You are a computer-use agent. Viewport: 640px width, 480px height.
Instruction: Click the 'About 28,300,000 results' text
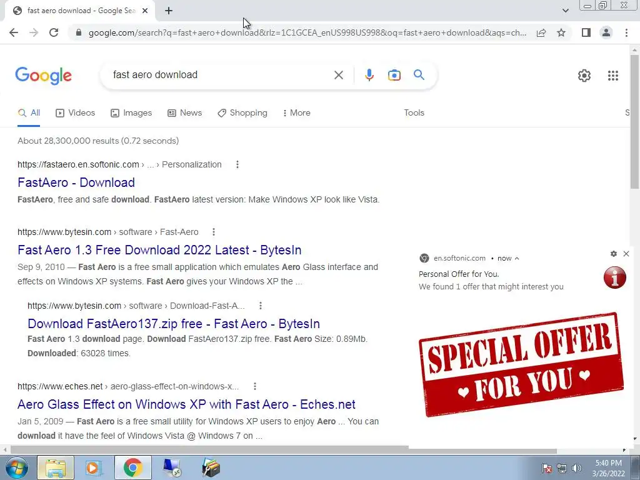point(98,141)
